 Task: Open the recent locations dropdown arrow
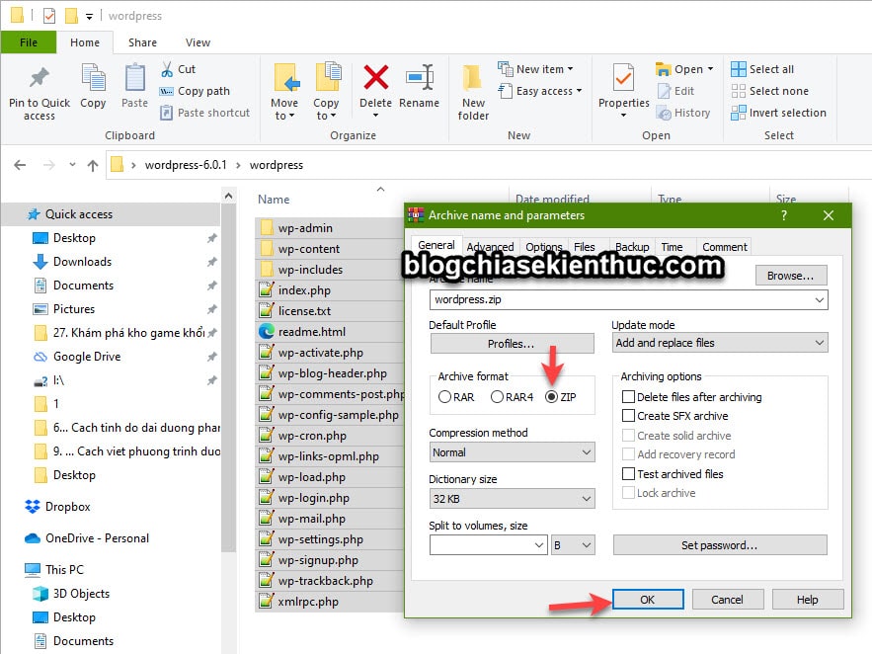tap(72, 165)
